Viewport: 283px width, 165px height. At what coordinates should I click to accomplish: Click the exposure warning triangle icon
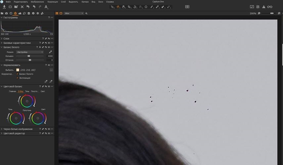point(263,7)
